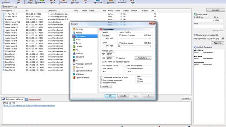Screen dimensions: 226x127
Task: Select File icon in options list
Action: (x=74, y=50)
